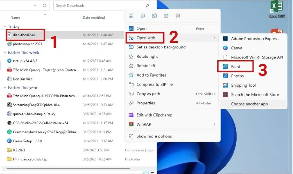The height and width of the screenshot is (174, 293).
Task: Collapse the Today group
Action: click(5, 27)
